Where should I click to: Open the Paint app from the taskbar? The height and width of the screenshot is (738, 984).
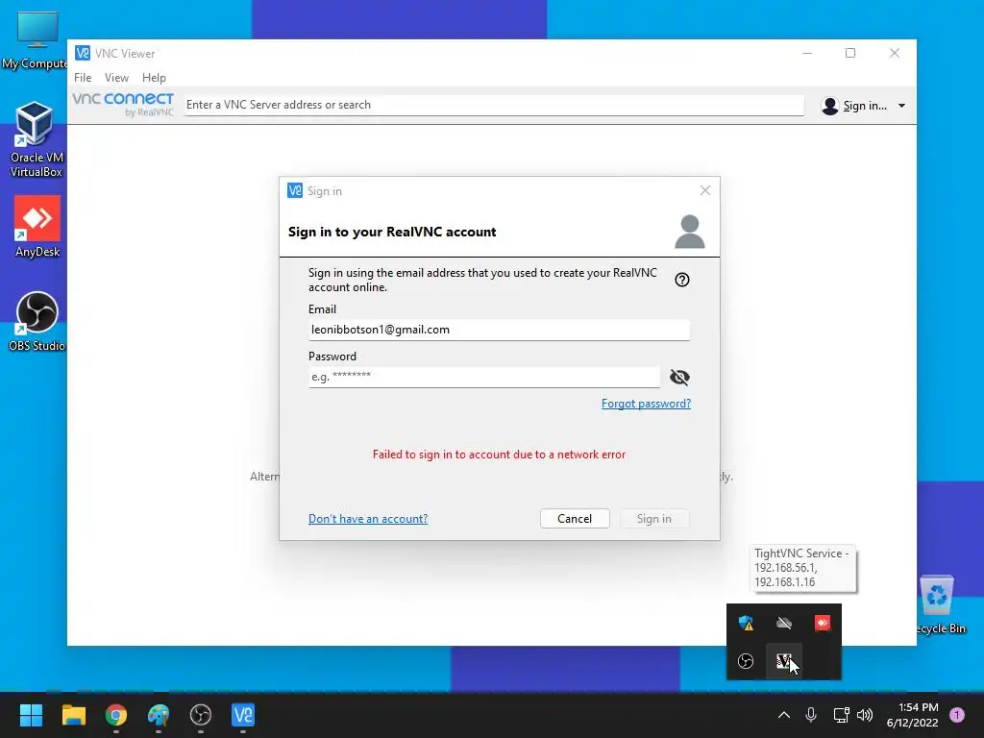pos(159,715)
